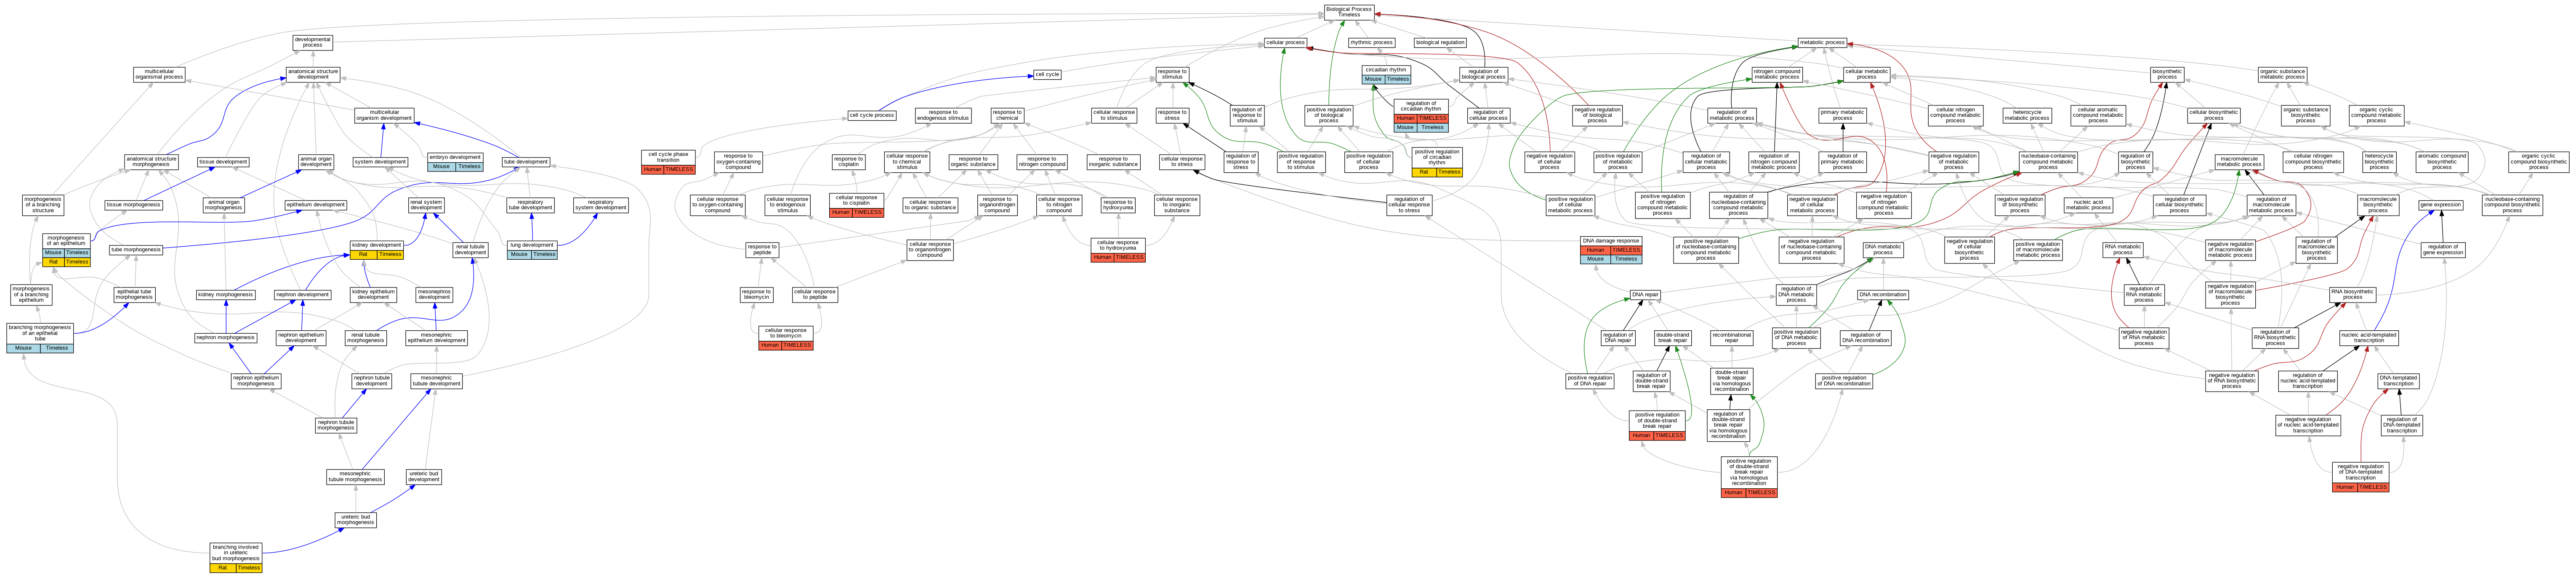Select 'cellular response to bleomycin' node

click(785, 332)
